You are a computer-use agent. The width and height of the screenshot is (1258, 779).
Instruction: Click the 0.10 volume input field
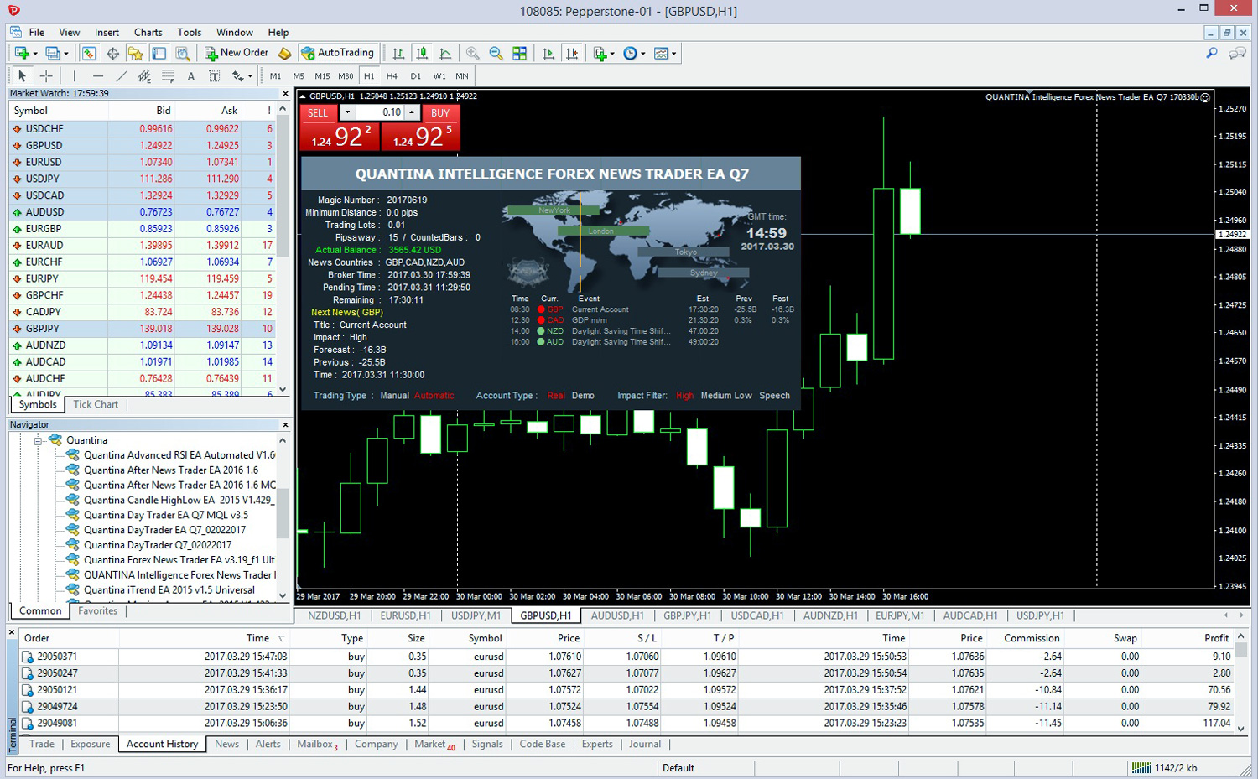[381, 112]
